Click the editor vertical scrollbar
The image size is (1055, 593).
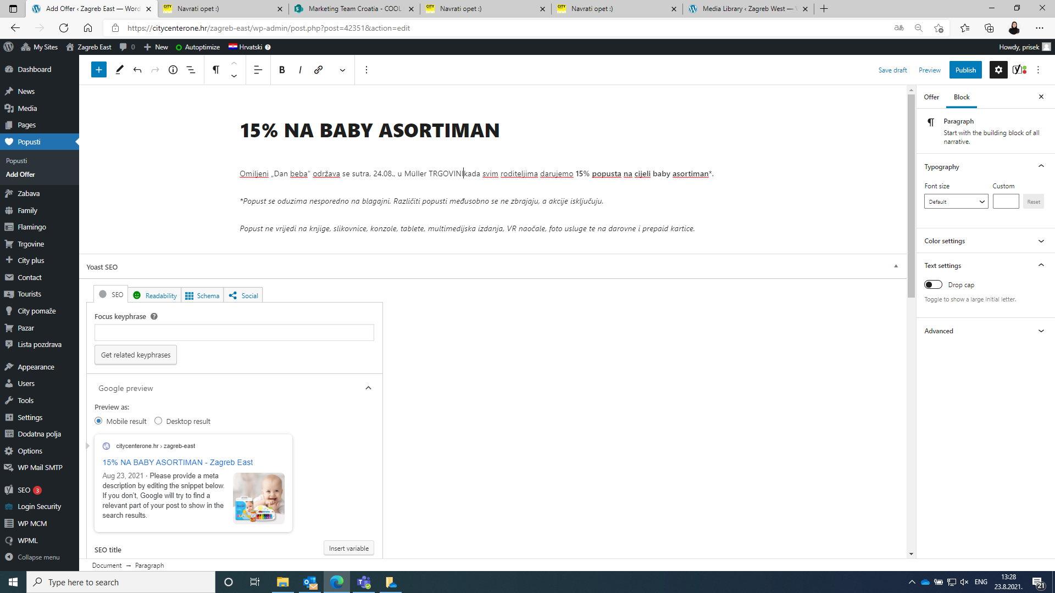[911, 195]
